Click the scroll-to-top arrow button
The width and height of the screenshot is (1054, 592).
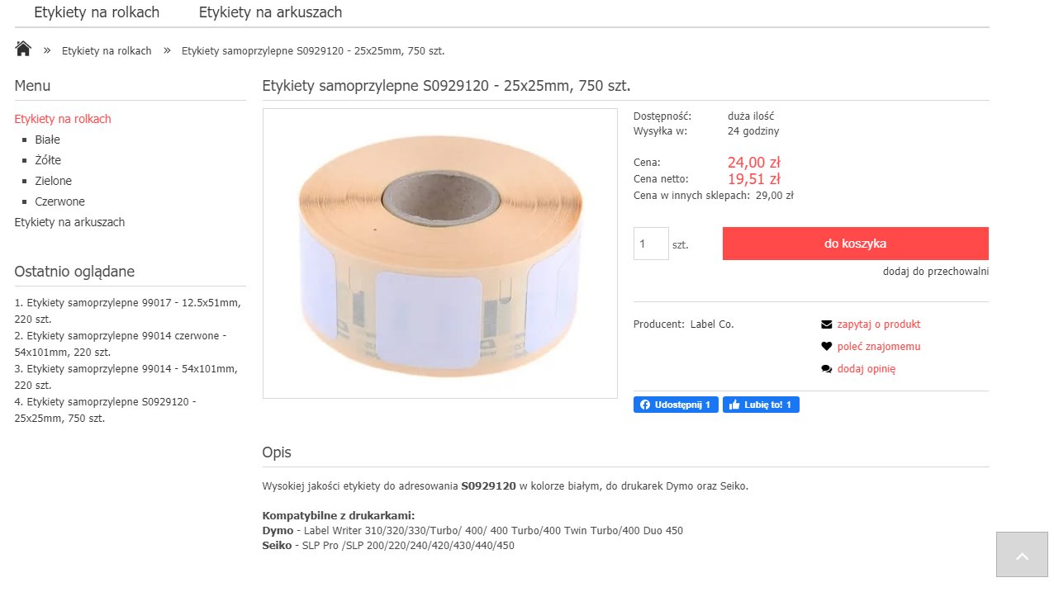pyautogui.click(x=1022, y=555)
